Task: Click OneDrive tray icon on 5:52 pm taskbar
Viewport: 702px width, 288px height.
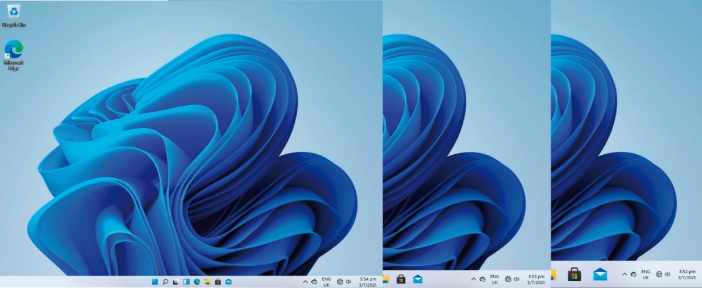Action: point(634,274)
